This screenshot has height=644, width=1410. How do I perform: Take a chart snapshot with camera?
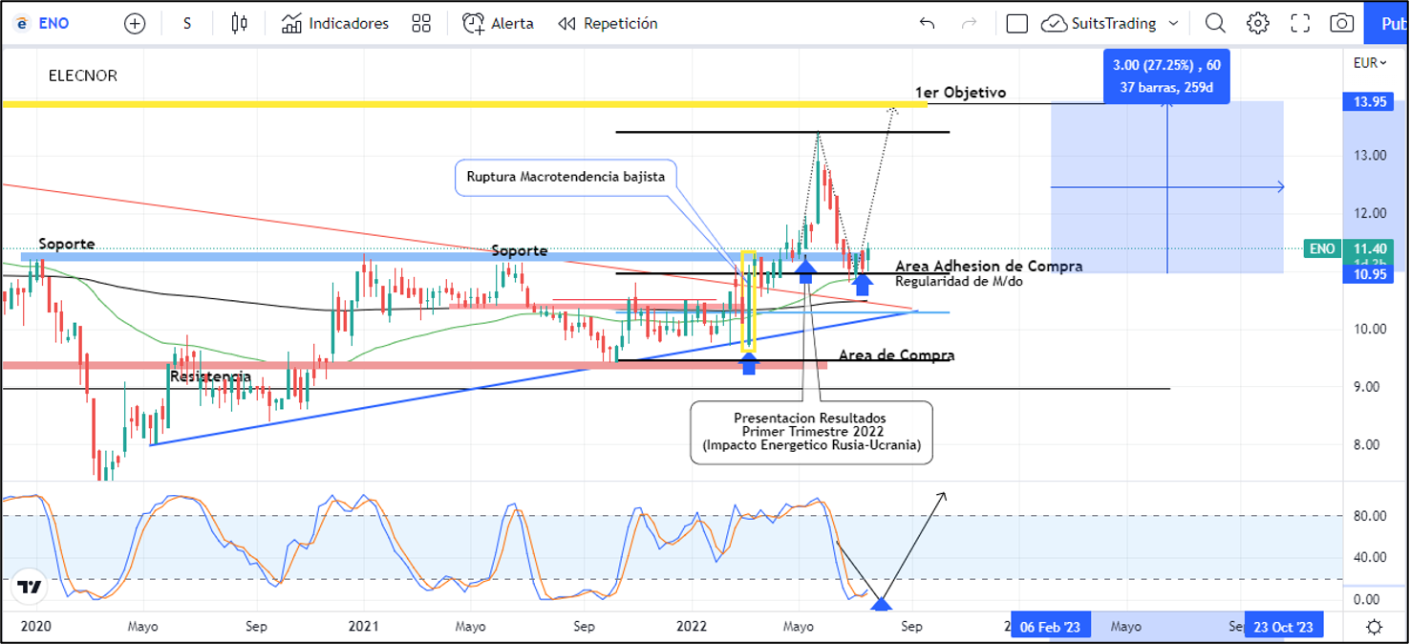1342,24
